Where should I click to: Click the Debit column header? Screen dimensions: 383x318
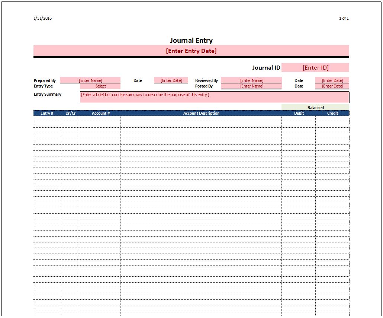pos(299,113)
